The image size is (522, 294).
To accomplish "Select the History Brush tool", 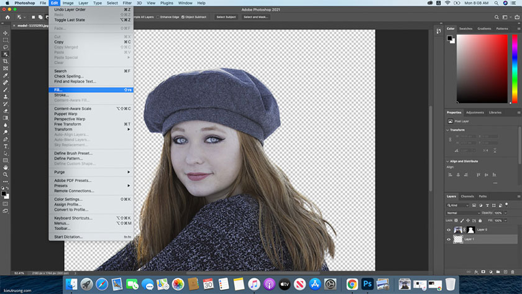I will (6, 104).
